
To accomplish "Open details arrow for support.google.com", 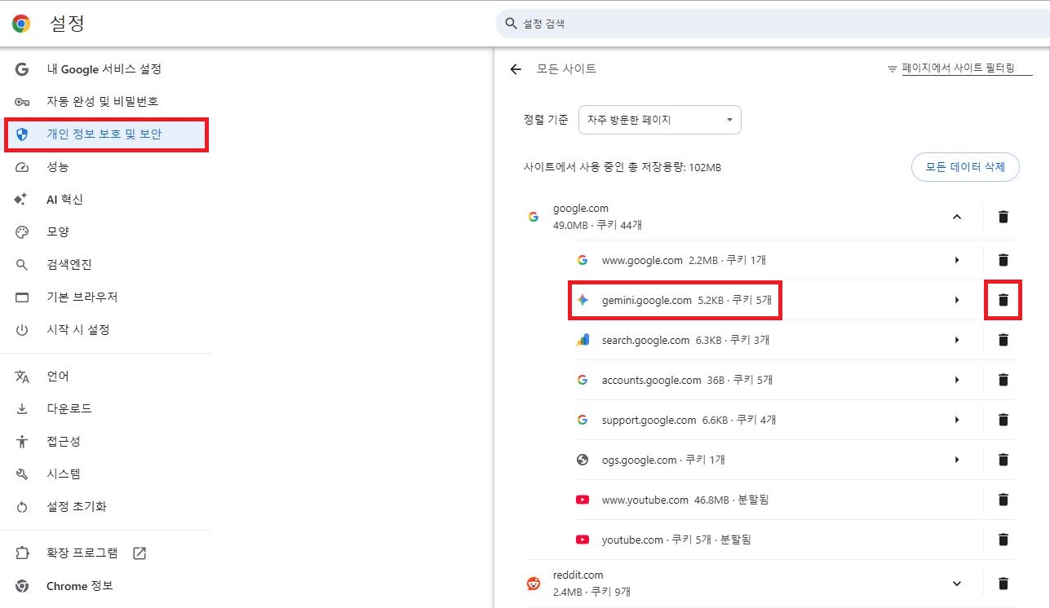I will [957, 420].
